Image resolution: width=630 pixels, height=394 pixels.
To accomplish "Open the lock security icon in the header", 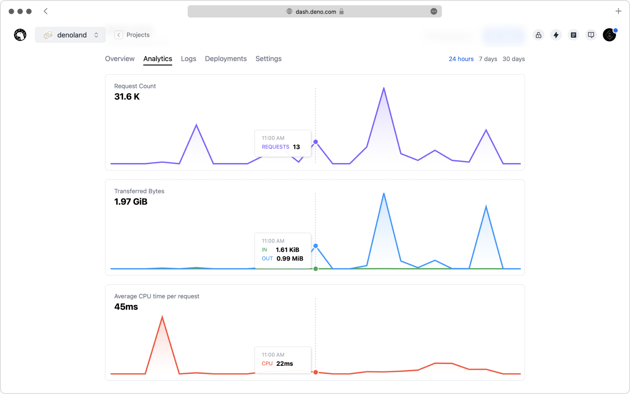I will click(538, 35).
